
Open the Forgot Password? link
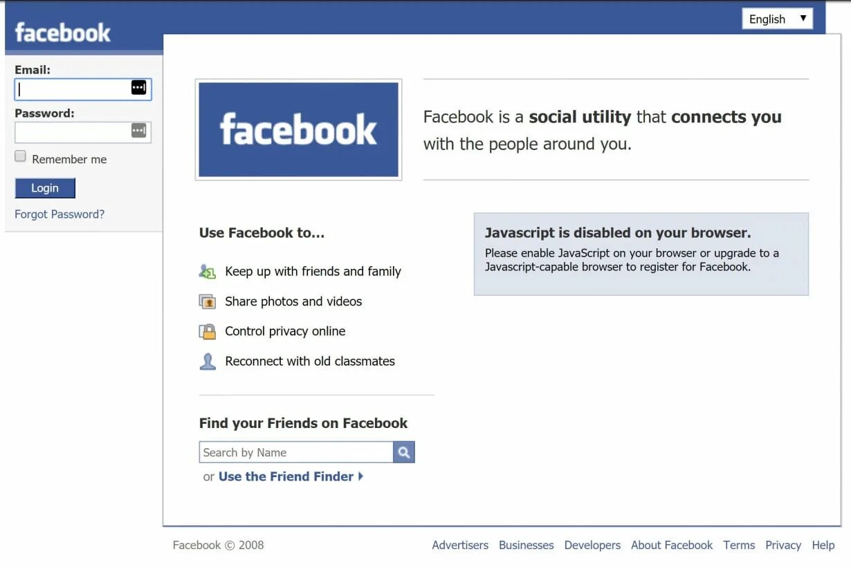tap(60, 214)
